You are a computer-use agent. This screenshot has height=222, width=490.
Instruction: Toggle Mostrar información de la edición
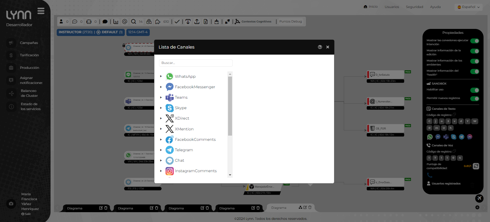click(475, 51)
